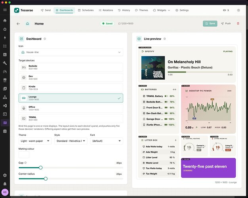Open the wrench tools sidebar icon

point(5,63)
